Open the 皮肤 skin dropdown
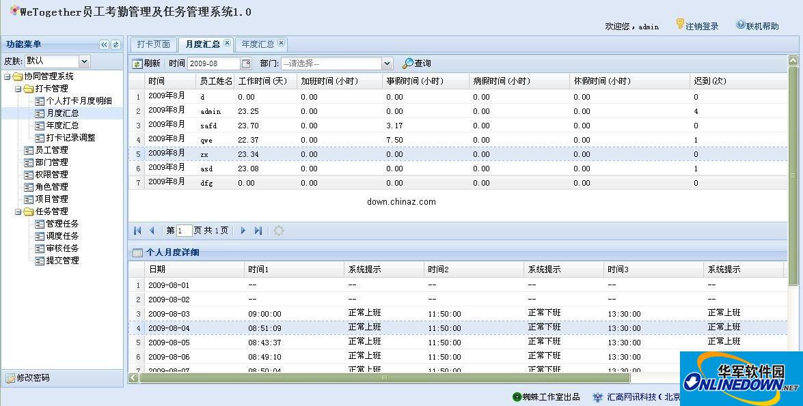The height and width of the screenshot is (406, 803). click(84, 61)
